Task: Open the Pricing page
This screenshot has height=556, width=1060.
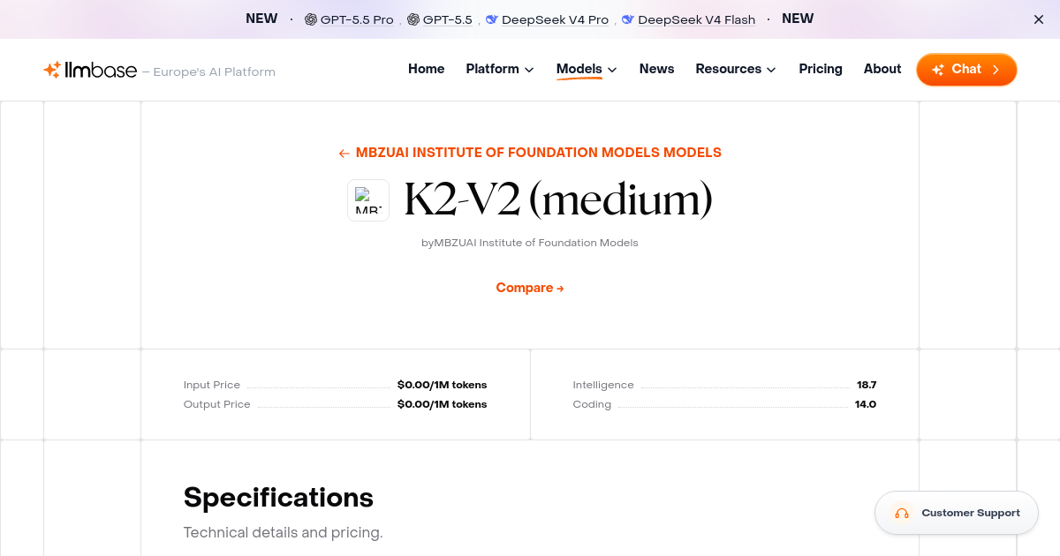Action: pyautogui.click(x=820, y=68)
